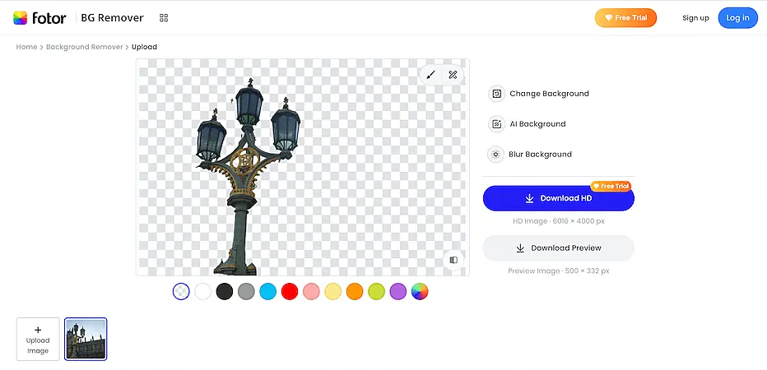Select the white background swatch

203,292
